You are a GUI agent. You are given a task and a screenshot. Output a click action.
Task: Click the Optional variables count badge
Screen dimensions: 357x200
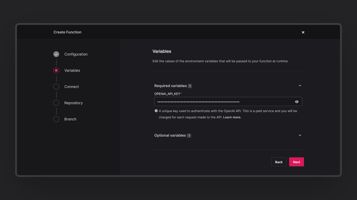[189, 136]
